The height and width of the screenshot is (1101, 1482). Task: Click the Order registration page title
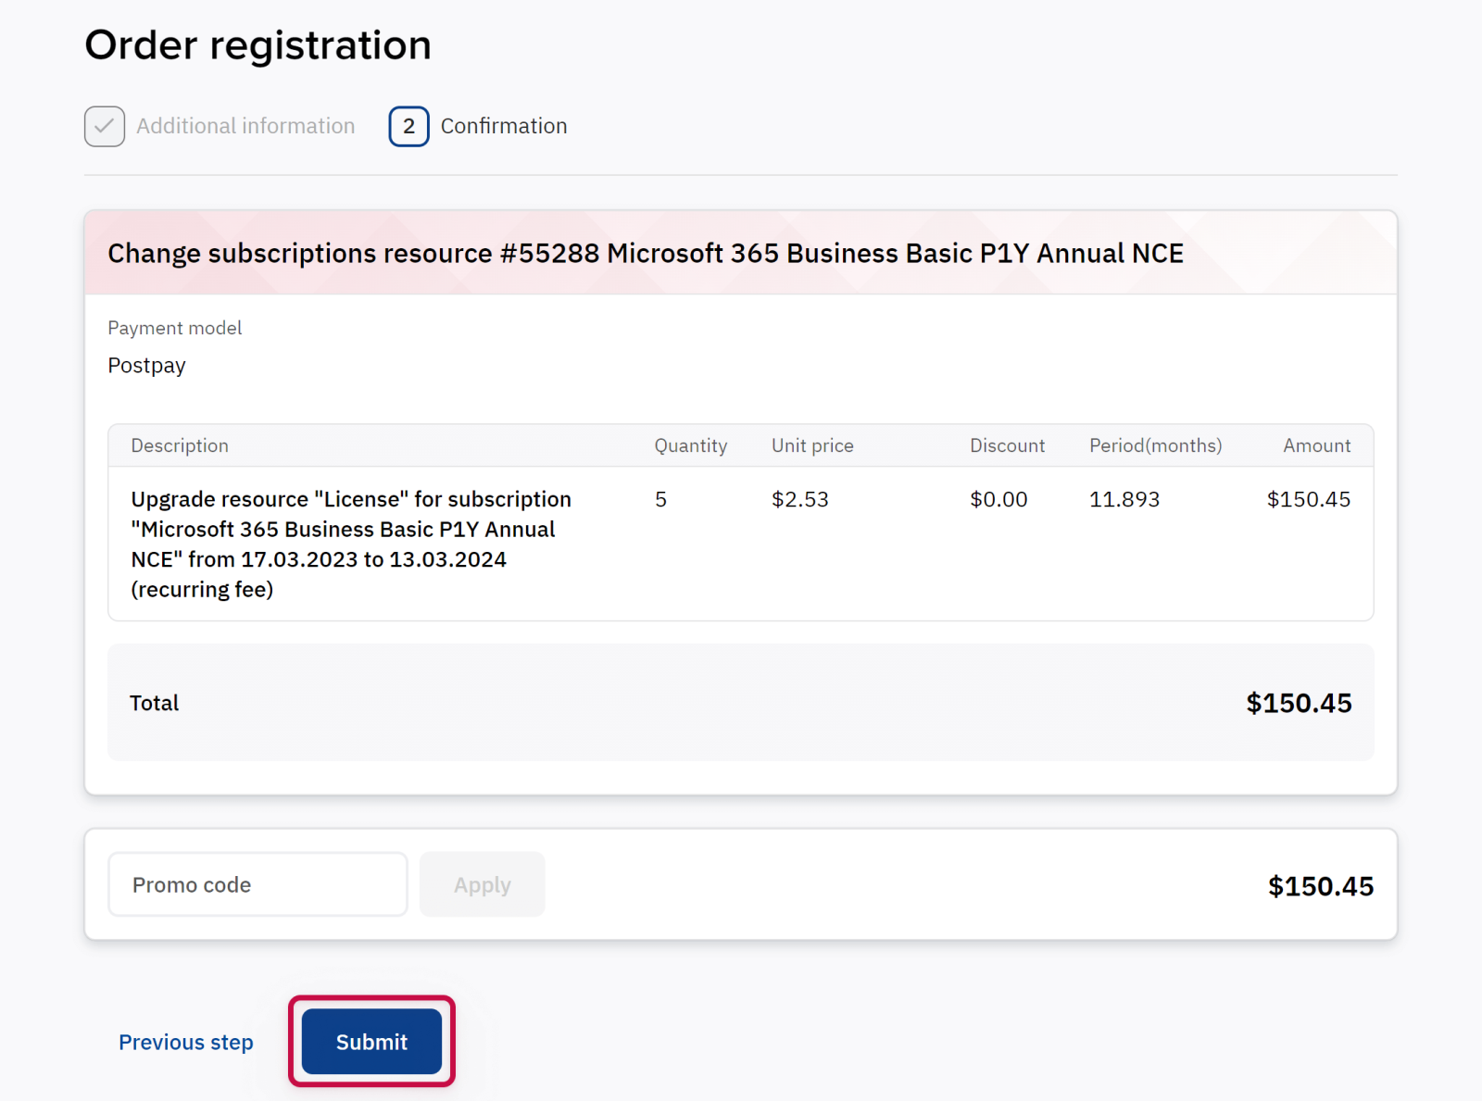(258, 45)
